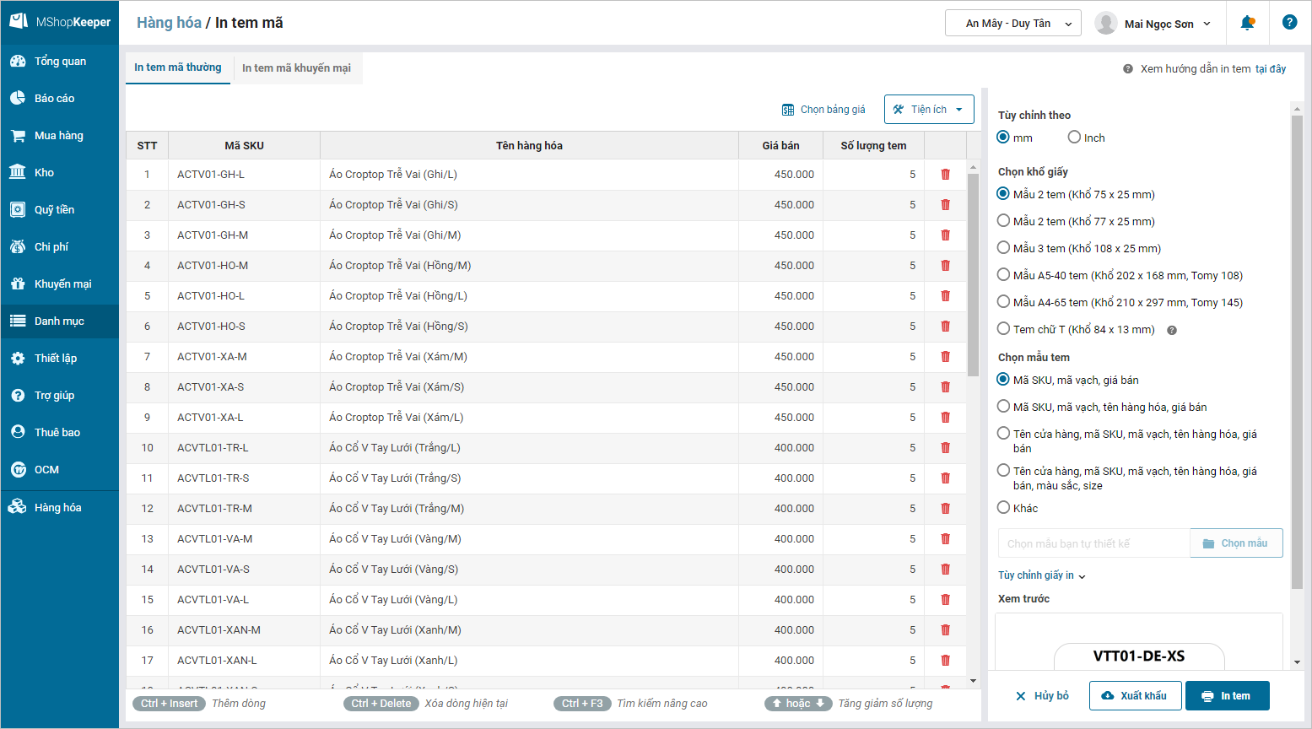Delete ACVTL01-VA-L row trash icon

tap(945, 600)
